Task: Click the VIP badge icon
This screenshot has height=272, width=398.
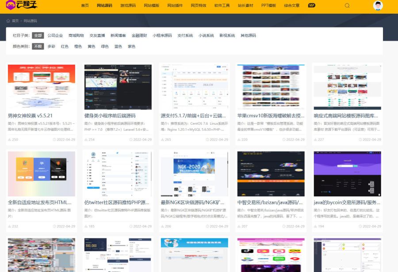Action: [311, 6]
